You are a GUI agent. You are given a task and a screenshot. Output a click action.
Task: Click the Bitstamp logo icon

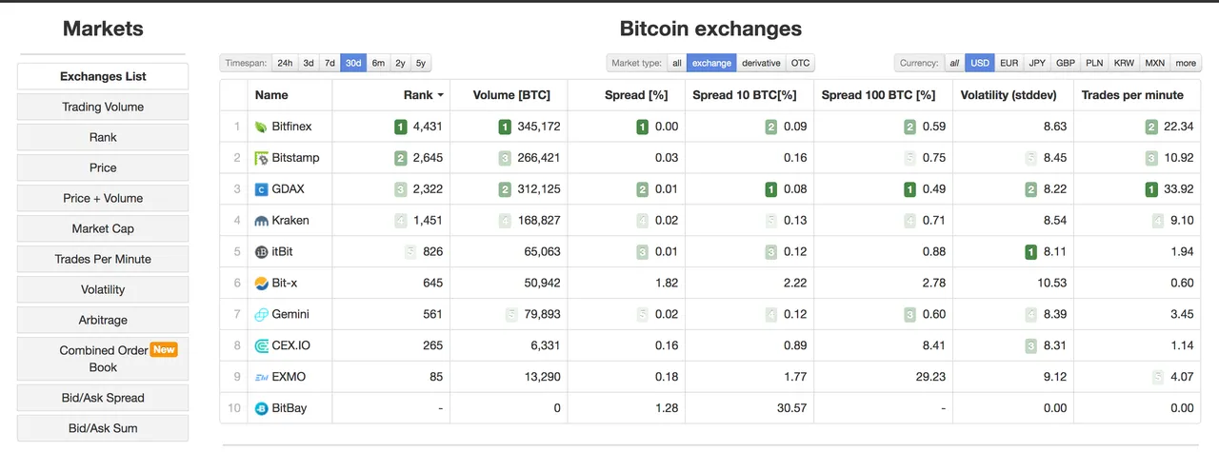[262, 158]
